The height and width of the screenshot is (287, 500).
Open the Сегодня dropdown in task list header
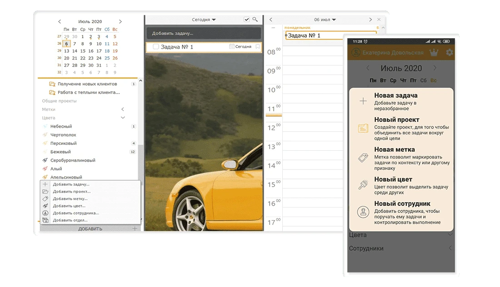[x=204, y=20]
